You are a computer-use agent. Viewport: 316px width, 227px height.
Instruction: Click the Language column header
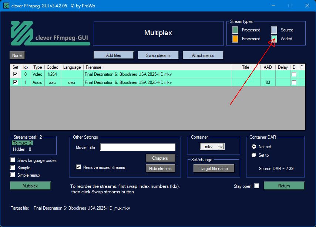(x=72, y=67)
